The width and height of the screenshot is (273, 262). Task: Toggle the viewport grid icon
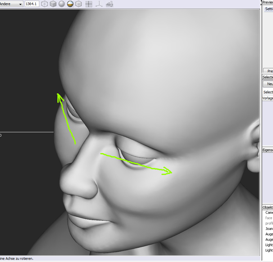(x=89, y=4)
